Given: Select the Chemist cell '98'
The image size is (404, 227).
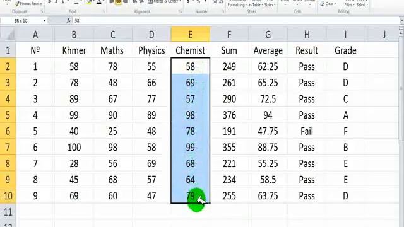Looking at the screenshot, I should 191,115.
